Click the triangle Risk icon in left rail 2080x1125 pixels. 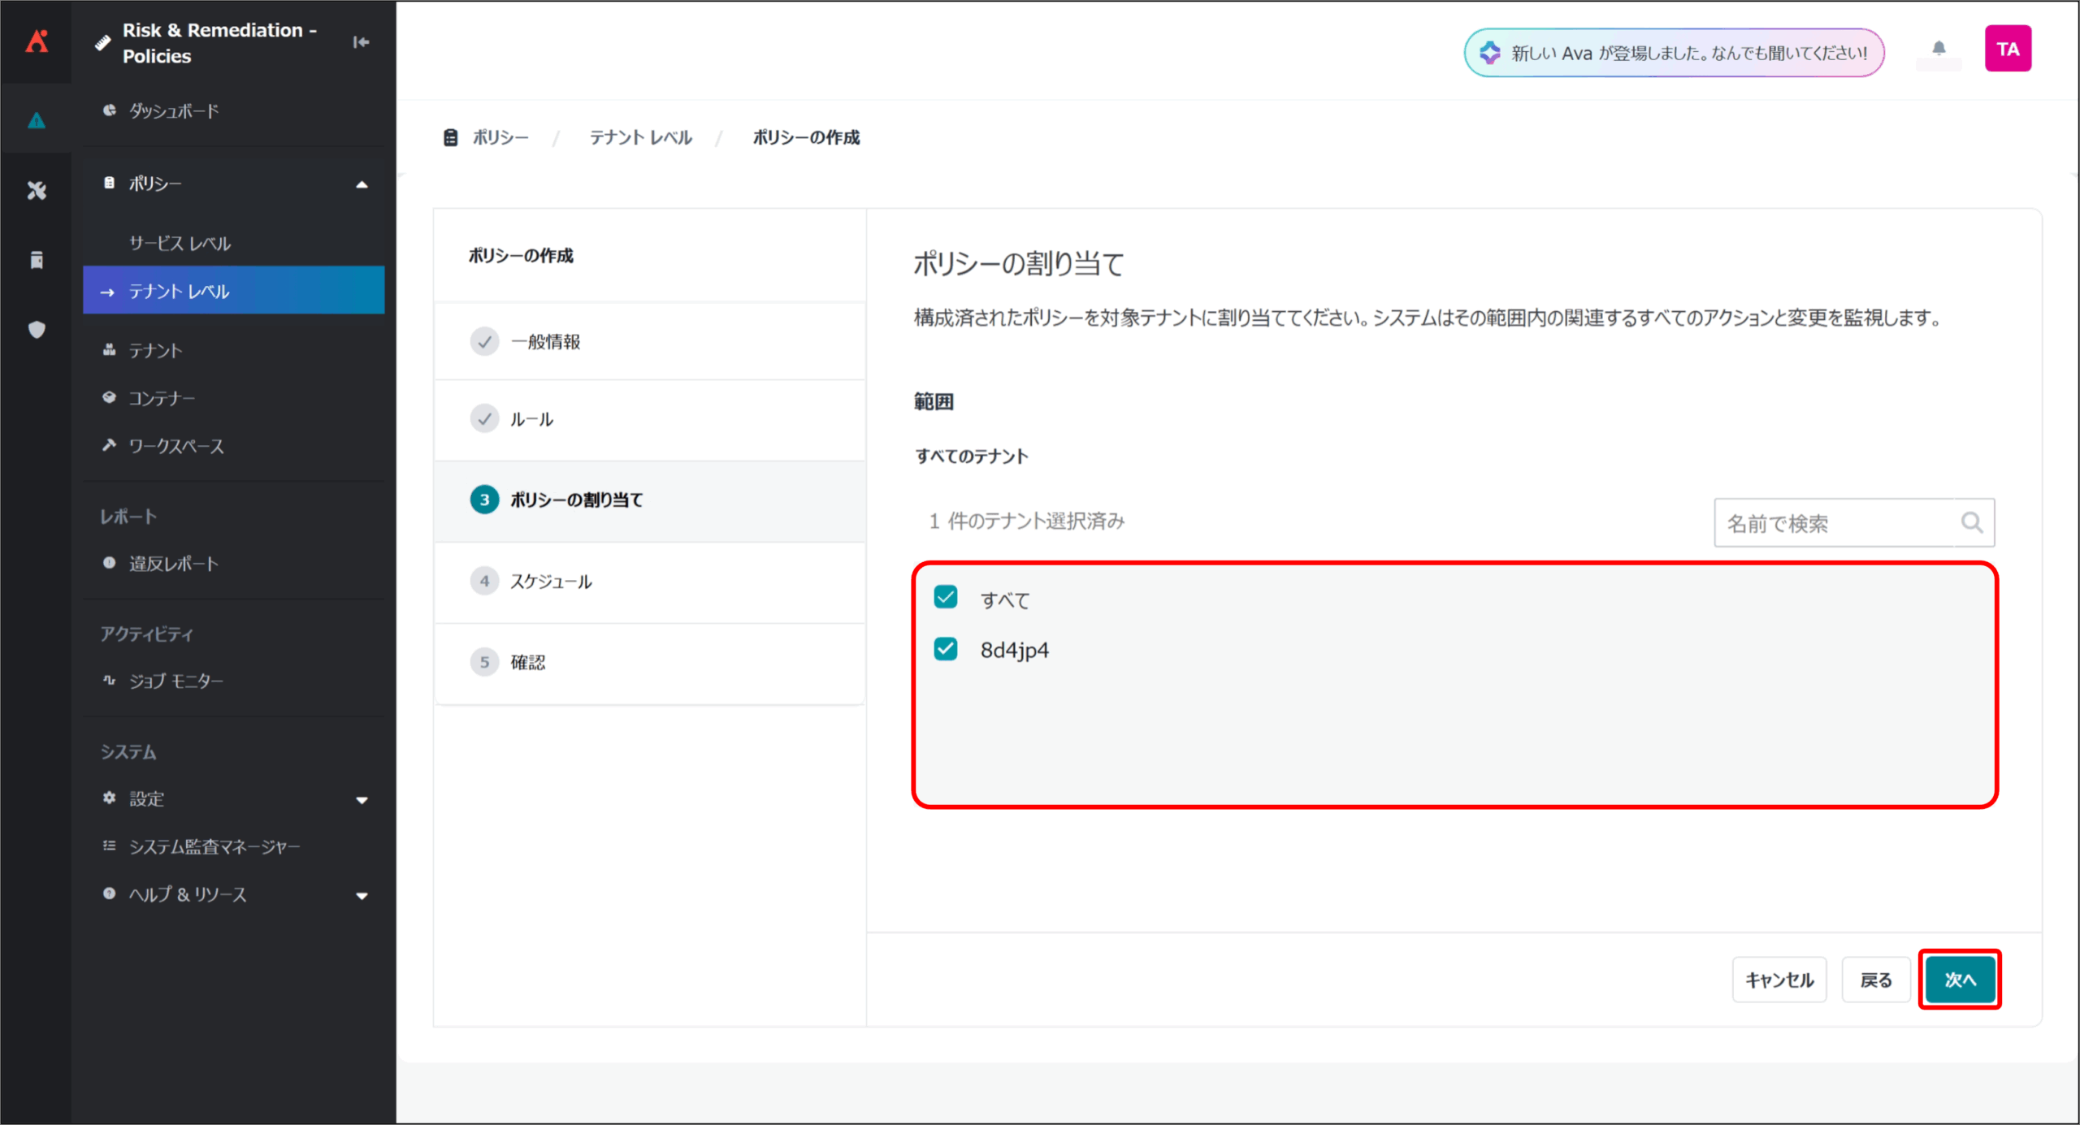coord(37,121)
